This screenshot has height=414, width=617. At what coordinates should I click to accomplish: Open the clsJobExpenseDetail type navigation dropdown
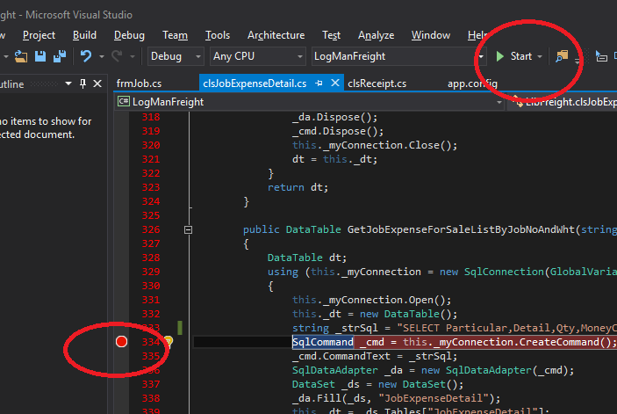(x=563, y=102)
